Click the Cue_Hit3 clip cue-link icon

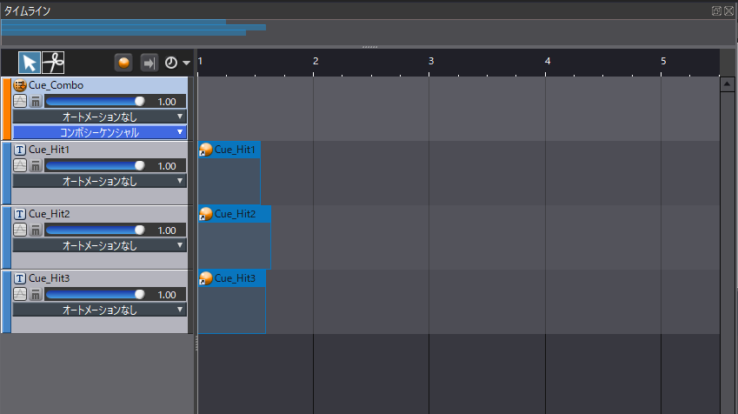206,279
